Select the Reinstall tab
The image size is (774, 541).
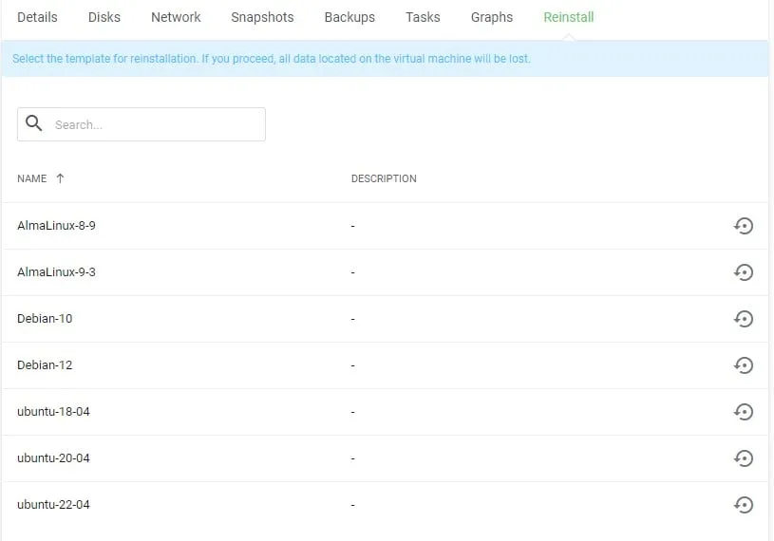[x=568, y=17]
